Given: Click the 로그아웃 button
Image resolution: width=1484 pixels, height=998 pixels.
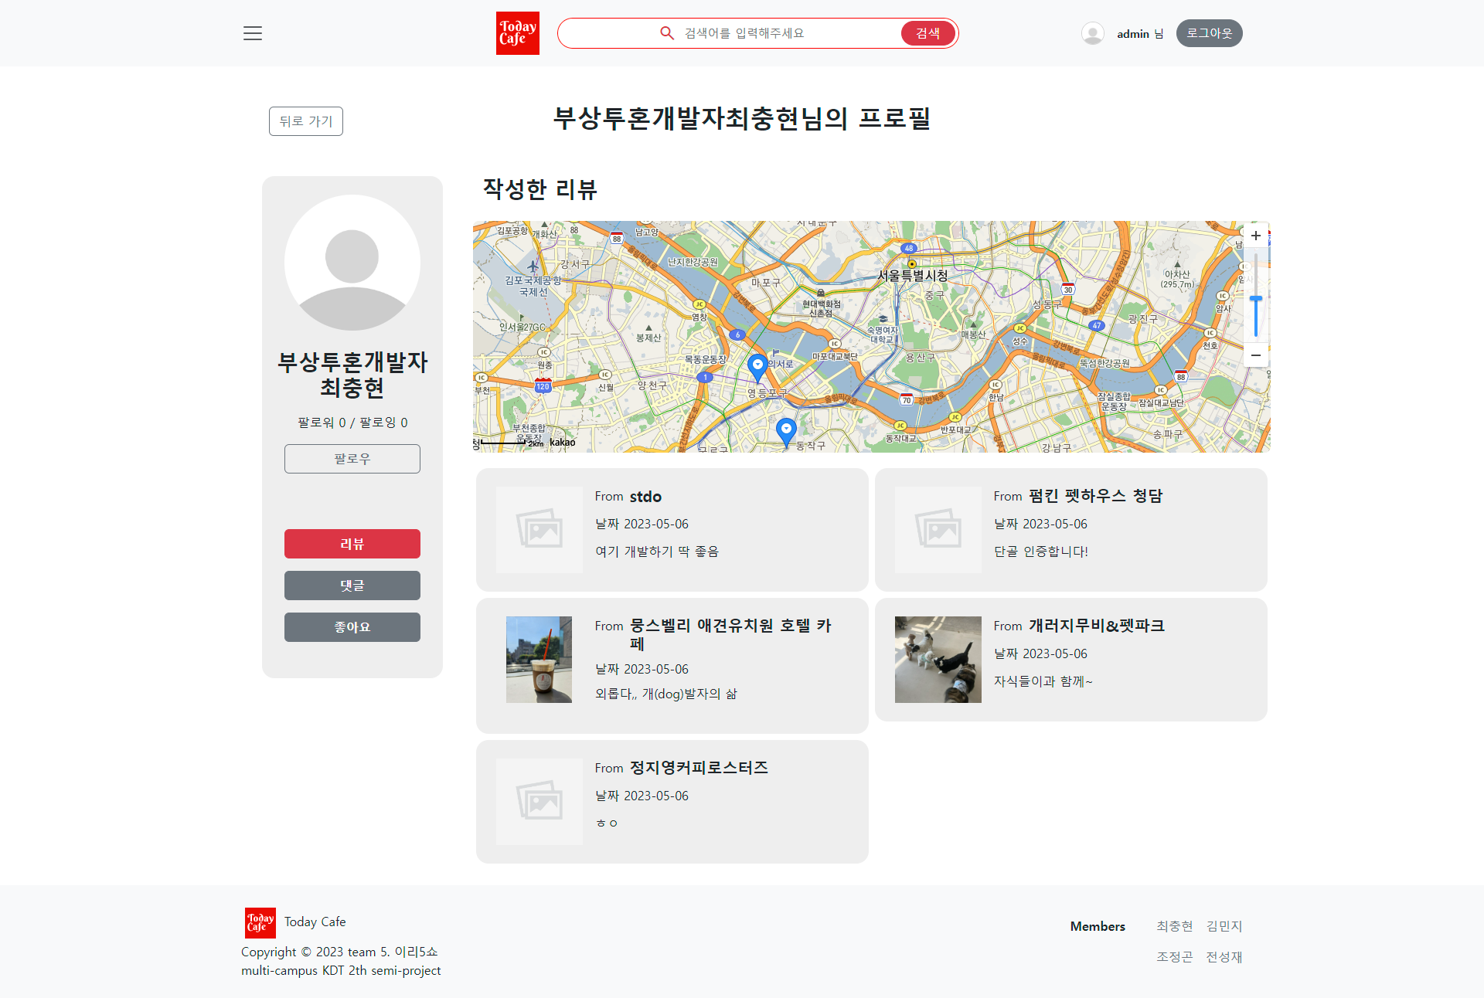Looking at the screenshot, I should tap(1209, 33).
